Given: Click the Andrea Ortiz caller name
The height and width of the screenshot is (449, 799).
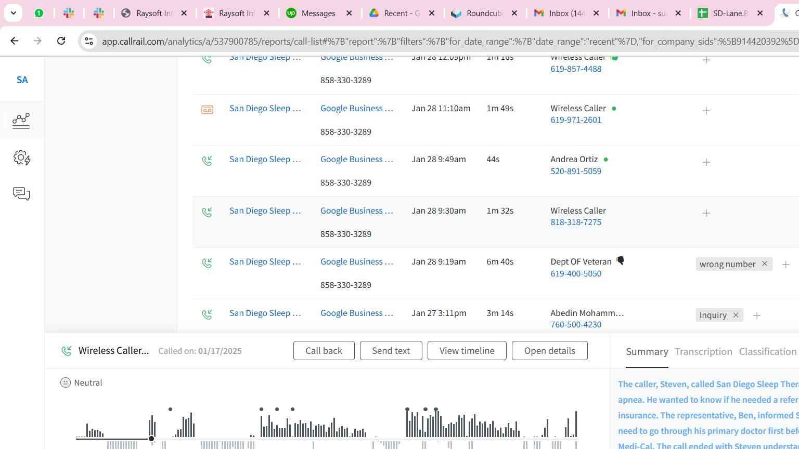Looking at the screenshot, I should (x=574, y=160).
